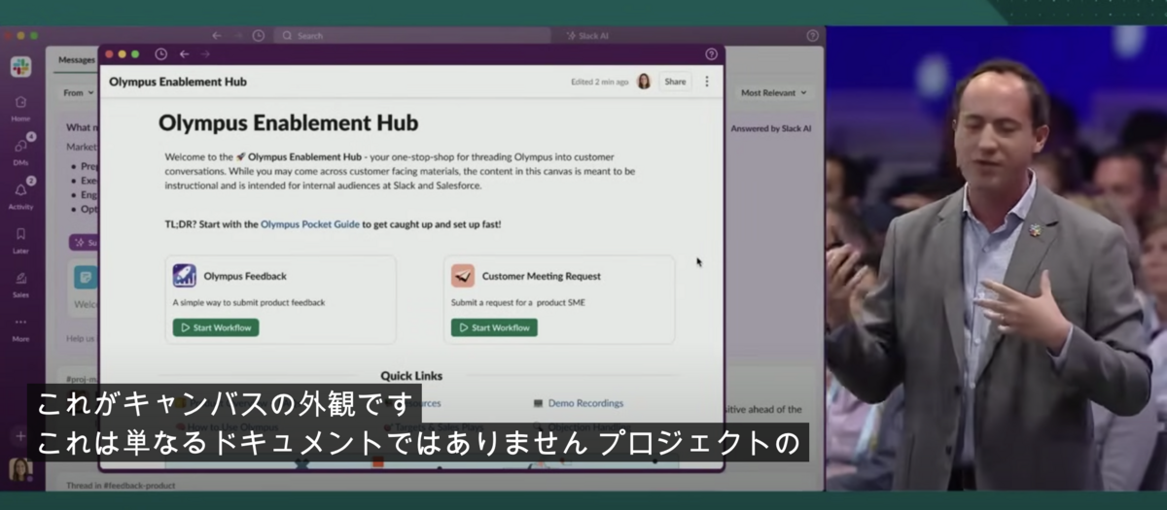The image size is (1167, 510).
Task: Click 'Submit a request for a product SME'
Action: click(x=518, y=302)
